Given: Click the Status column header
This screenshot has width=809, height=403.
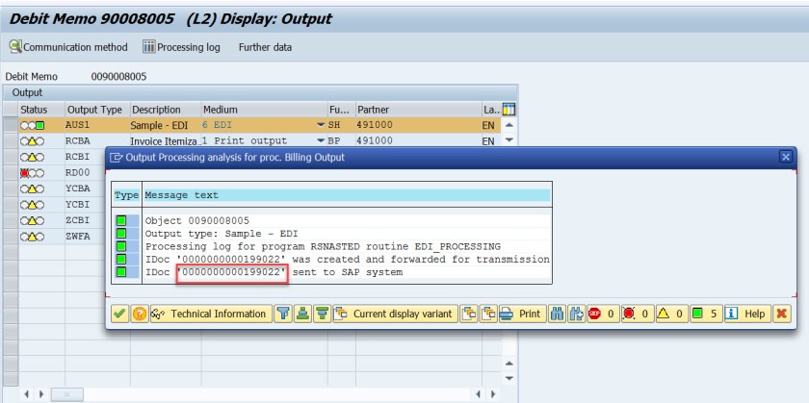Looking at the screenshot, I should point(41,110).
